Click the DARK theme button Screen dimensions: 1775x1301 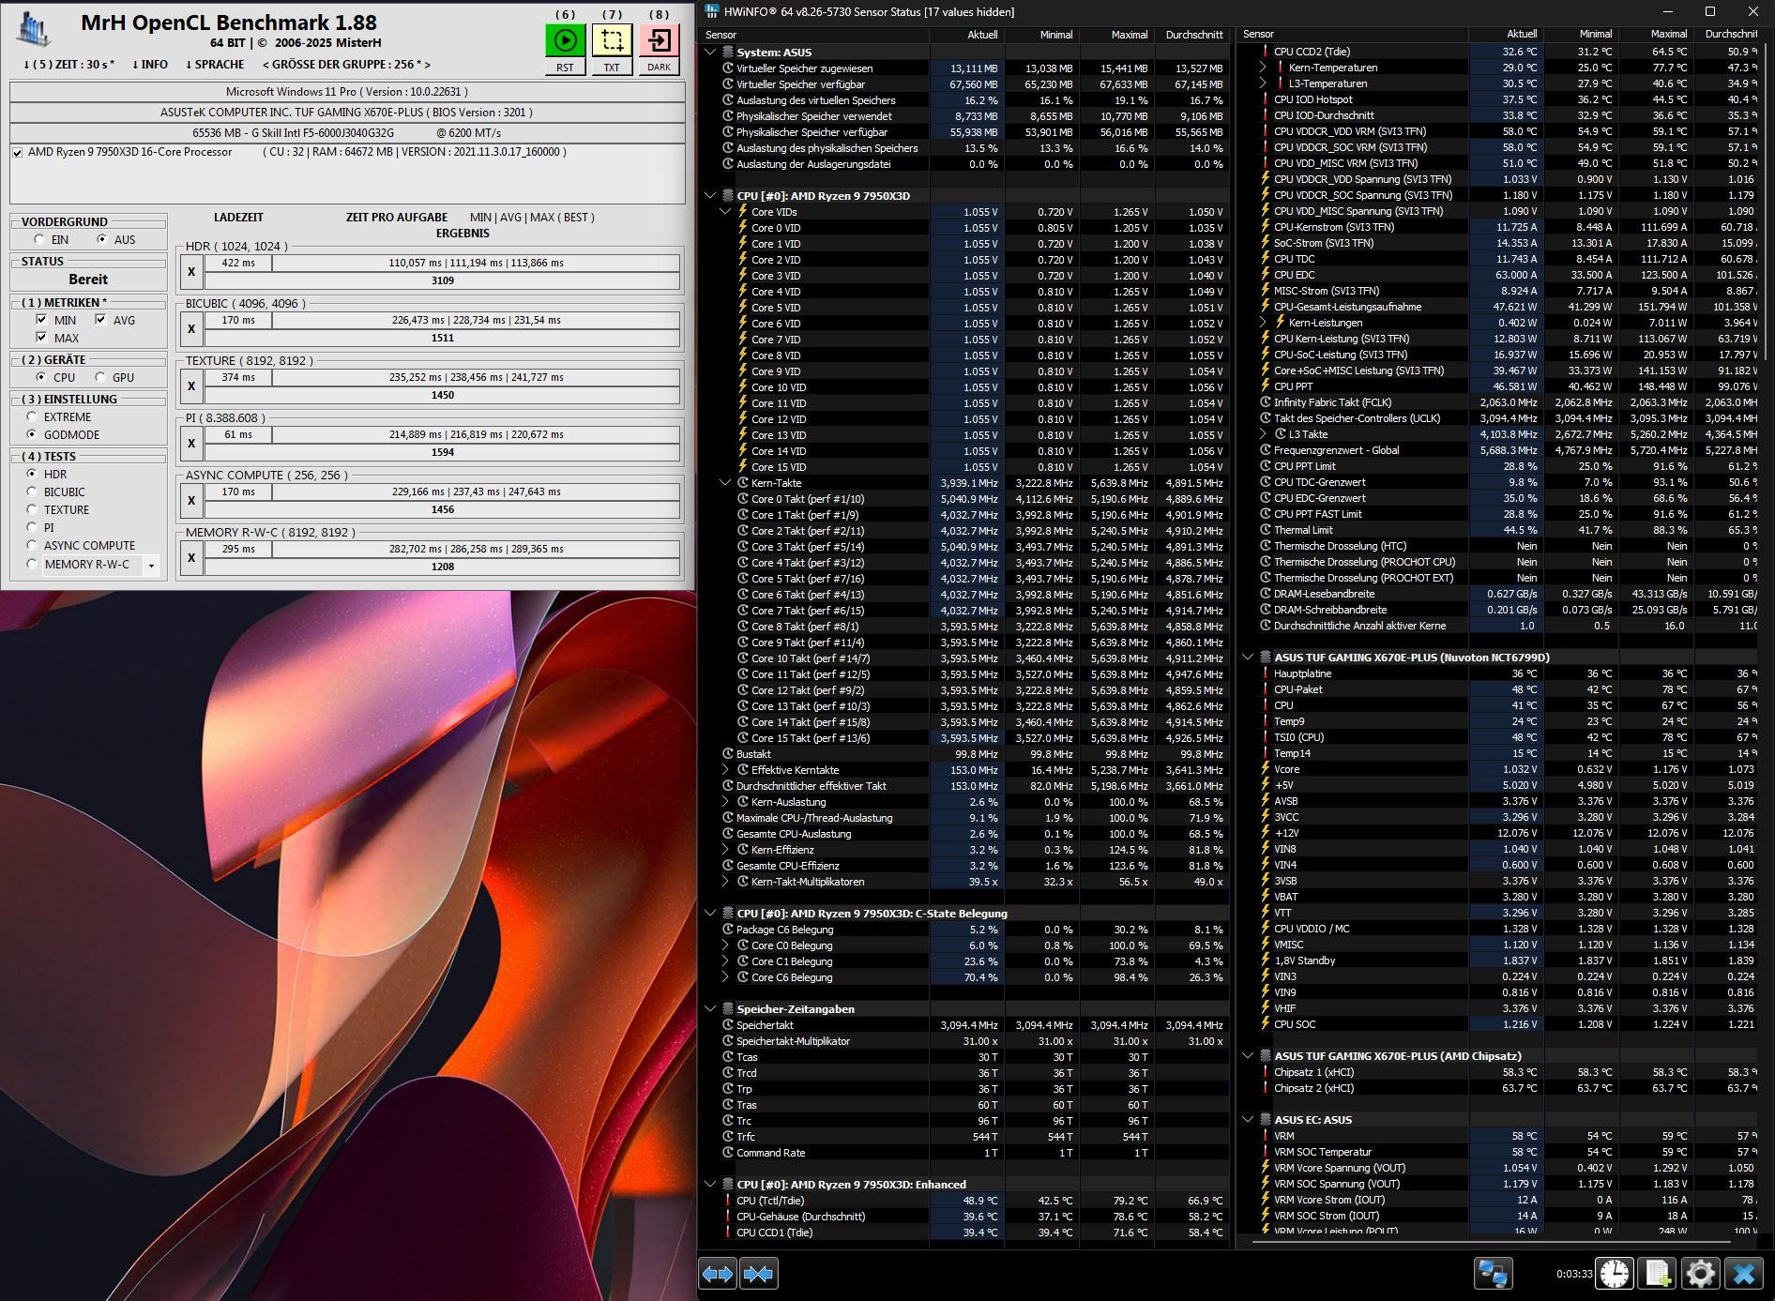click(x=660, y=68)
